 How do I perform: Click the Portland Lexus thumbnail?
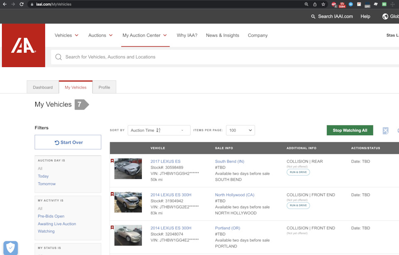click(128, 235)
